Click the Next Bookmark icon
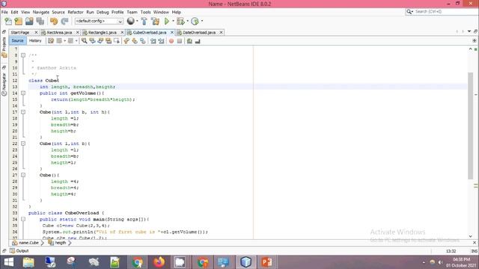The image size is (479, 269). pyautogui.click(x=135, y=41)
